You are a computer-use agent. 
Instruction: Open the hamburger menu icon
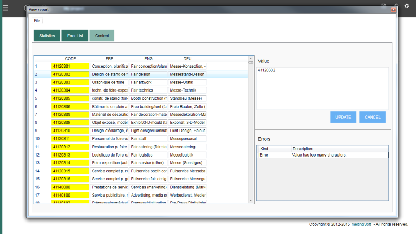pos(5,8)
